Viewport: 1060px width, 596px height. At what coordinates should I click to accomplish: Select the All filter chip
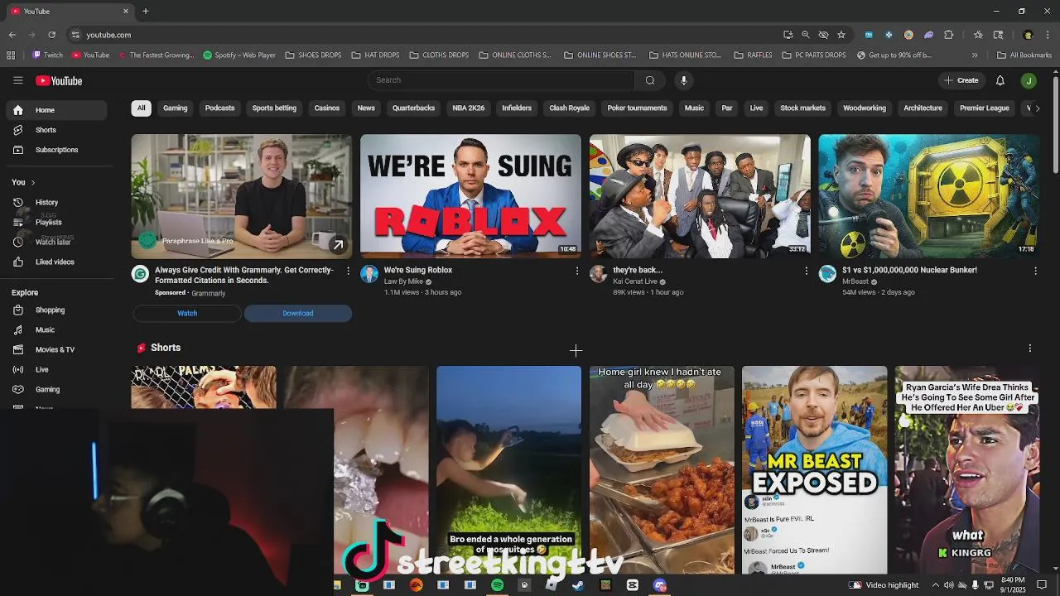pos(141,108)
